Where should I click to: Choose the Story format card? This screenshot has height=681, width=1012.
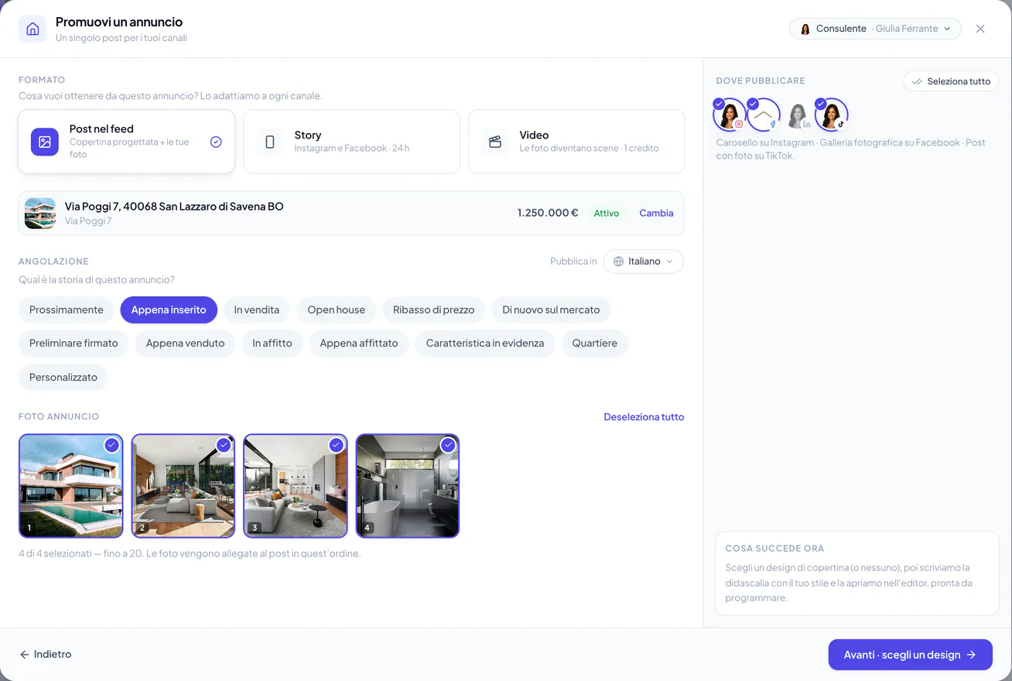click(351, 142)
